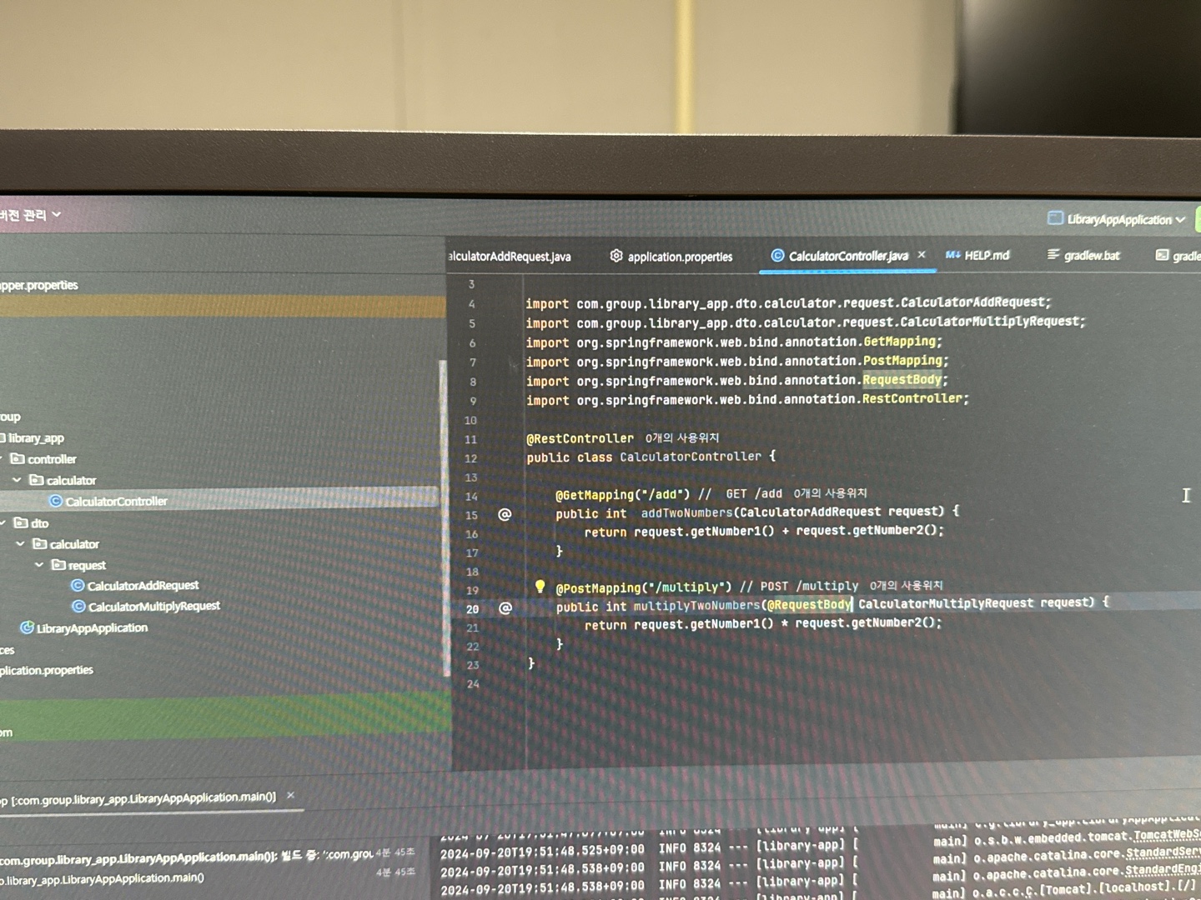Click the CalculatorController class icon in tree
The width and height of the screenshot is (1201, 900).
tap(56, 501)
